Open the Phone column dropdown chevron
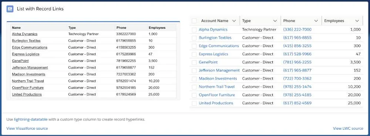 tap(316, 21)
